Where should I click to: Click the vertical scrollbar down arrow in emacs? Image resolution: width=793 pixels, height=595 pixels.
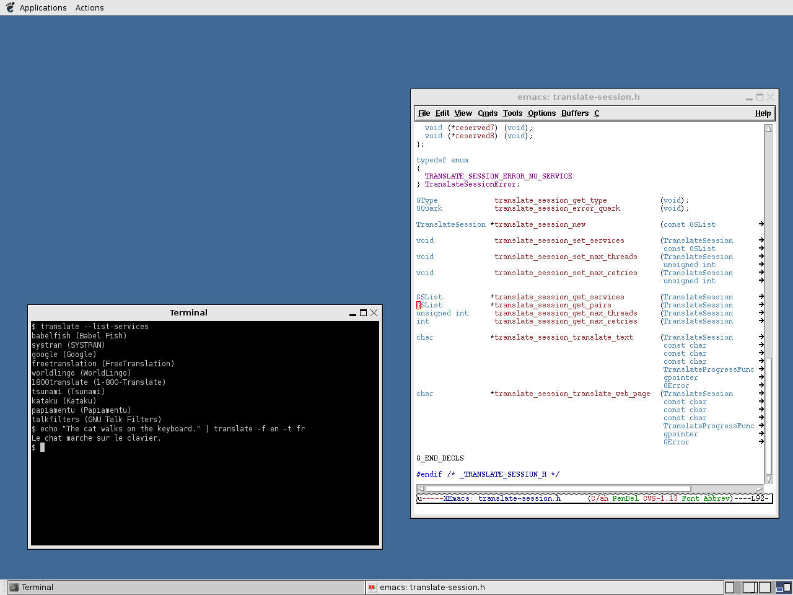768,479
